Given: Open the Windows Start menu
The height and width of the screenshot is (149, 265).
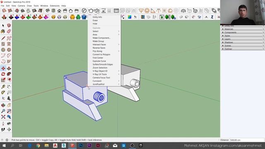Looking at the screenshot, I should pos(4,145).
